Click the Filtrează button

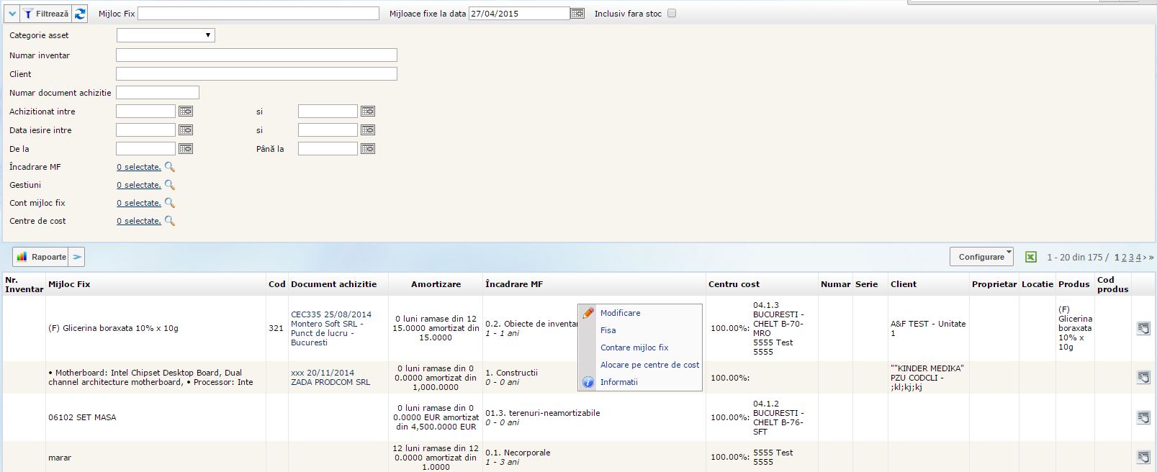tap(45, 14)
